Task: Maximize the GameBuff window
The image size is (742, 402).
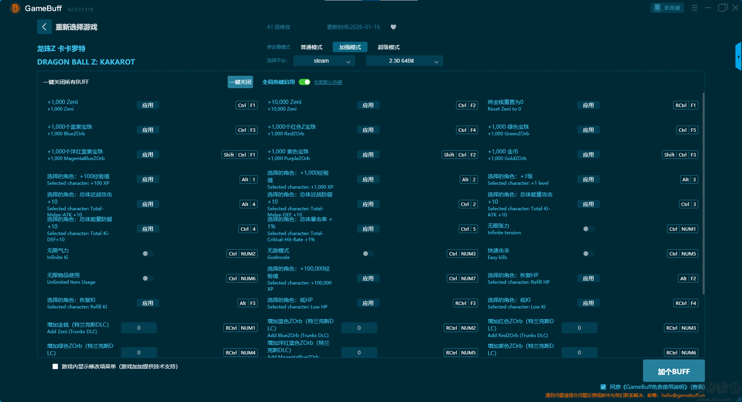Action: (722, 8)
